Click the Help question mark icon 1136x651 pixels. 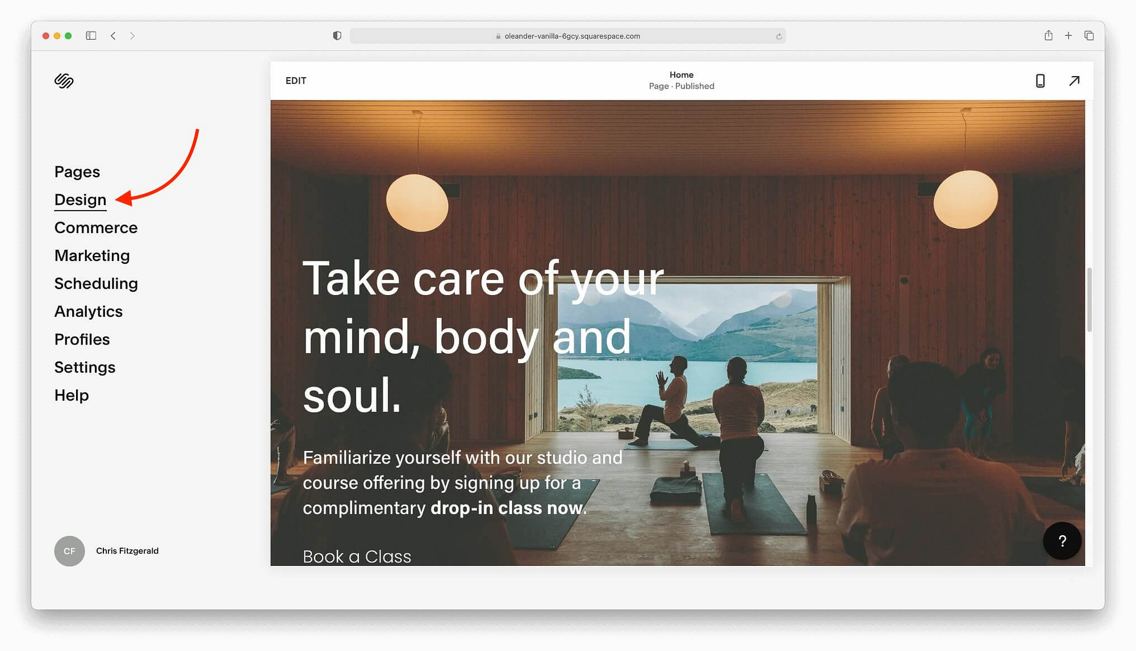coord(1062,541)
